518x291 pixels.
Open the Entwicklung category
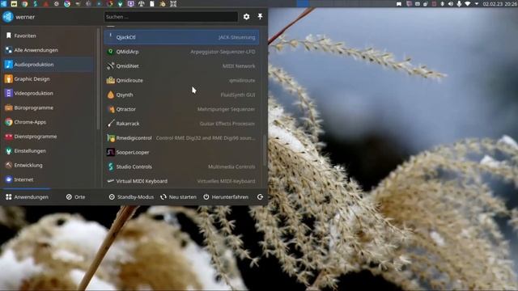click(49, 165)
